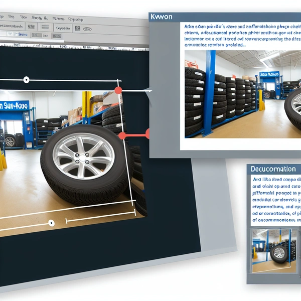
Task: Click the "Copoitte" button in the toolbar
Action: tap(63, 29)
